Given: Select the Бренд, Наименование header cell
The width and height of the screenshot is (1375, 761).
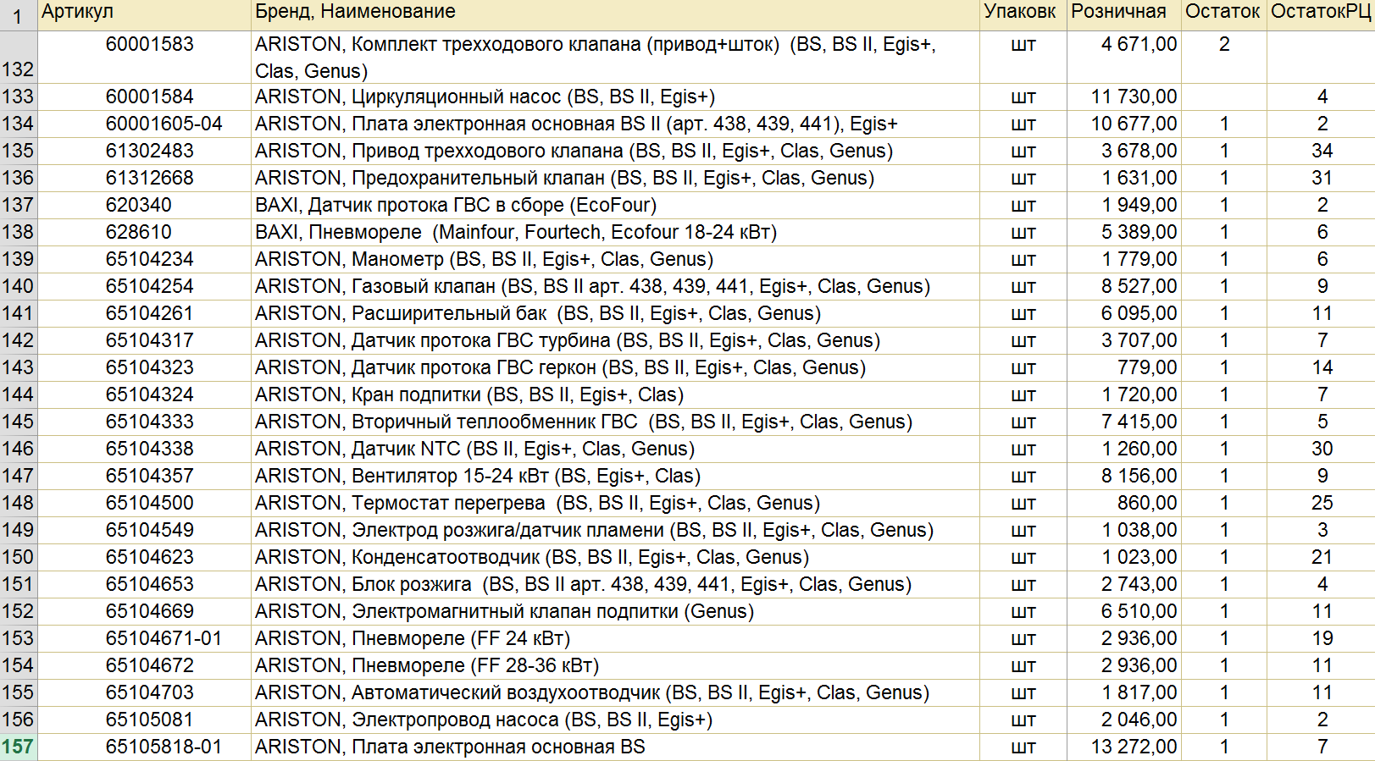Looking at the screenshot, I should [x=615, y=14].
